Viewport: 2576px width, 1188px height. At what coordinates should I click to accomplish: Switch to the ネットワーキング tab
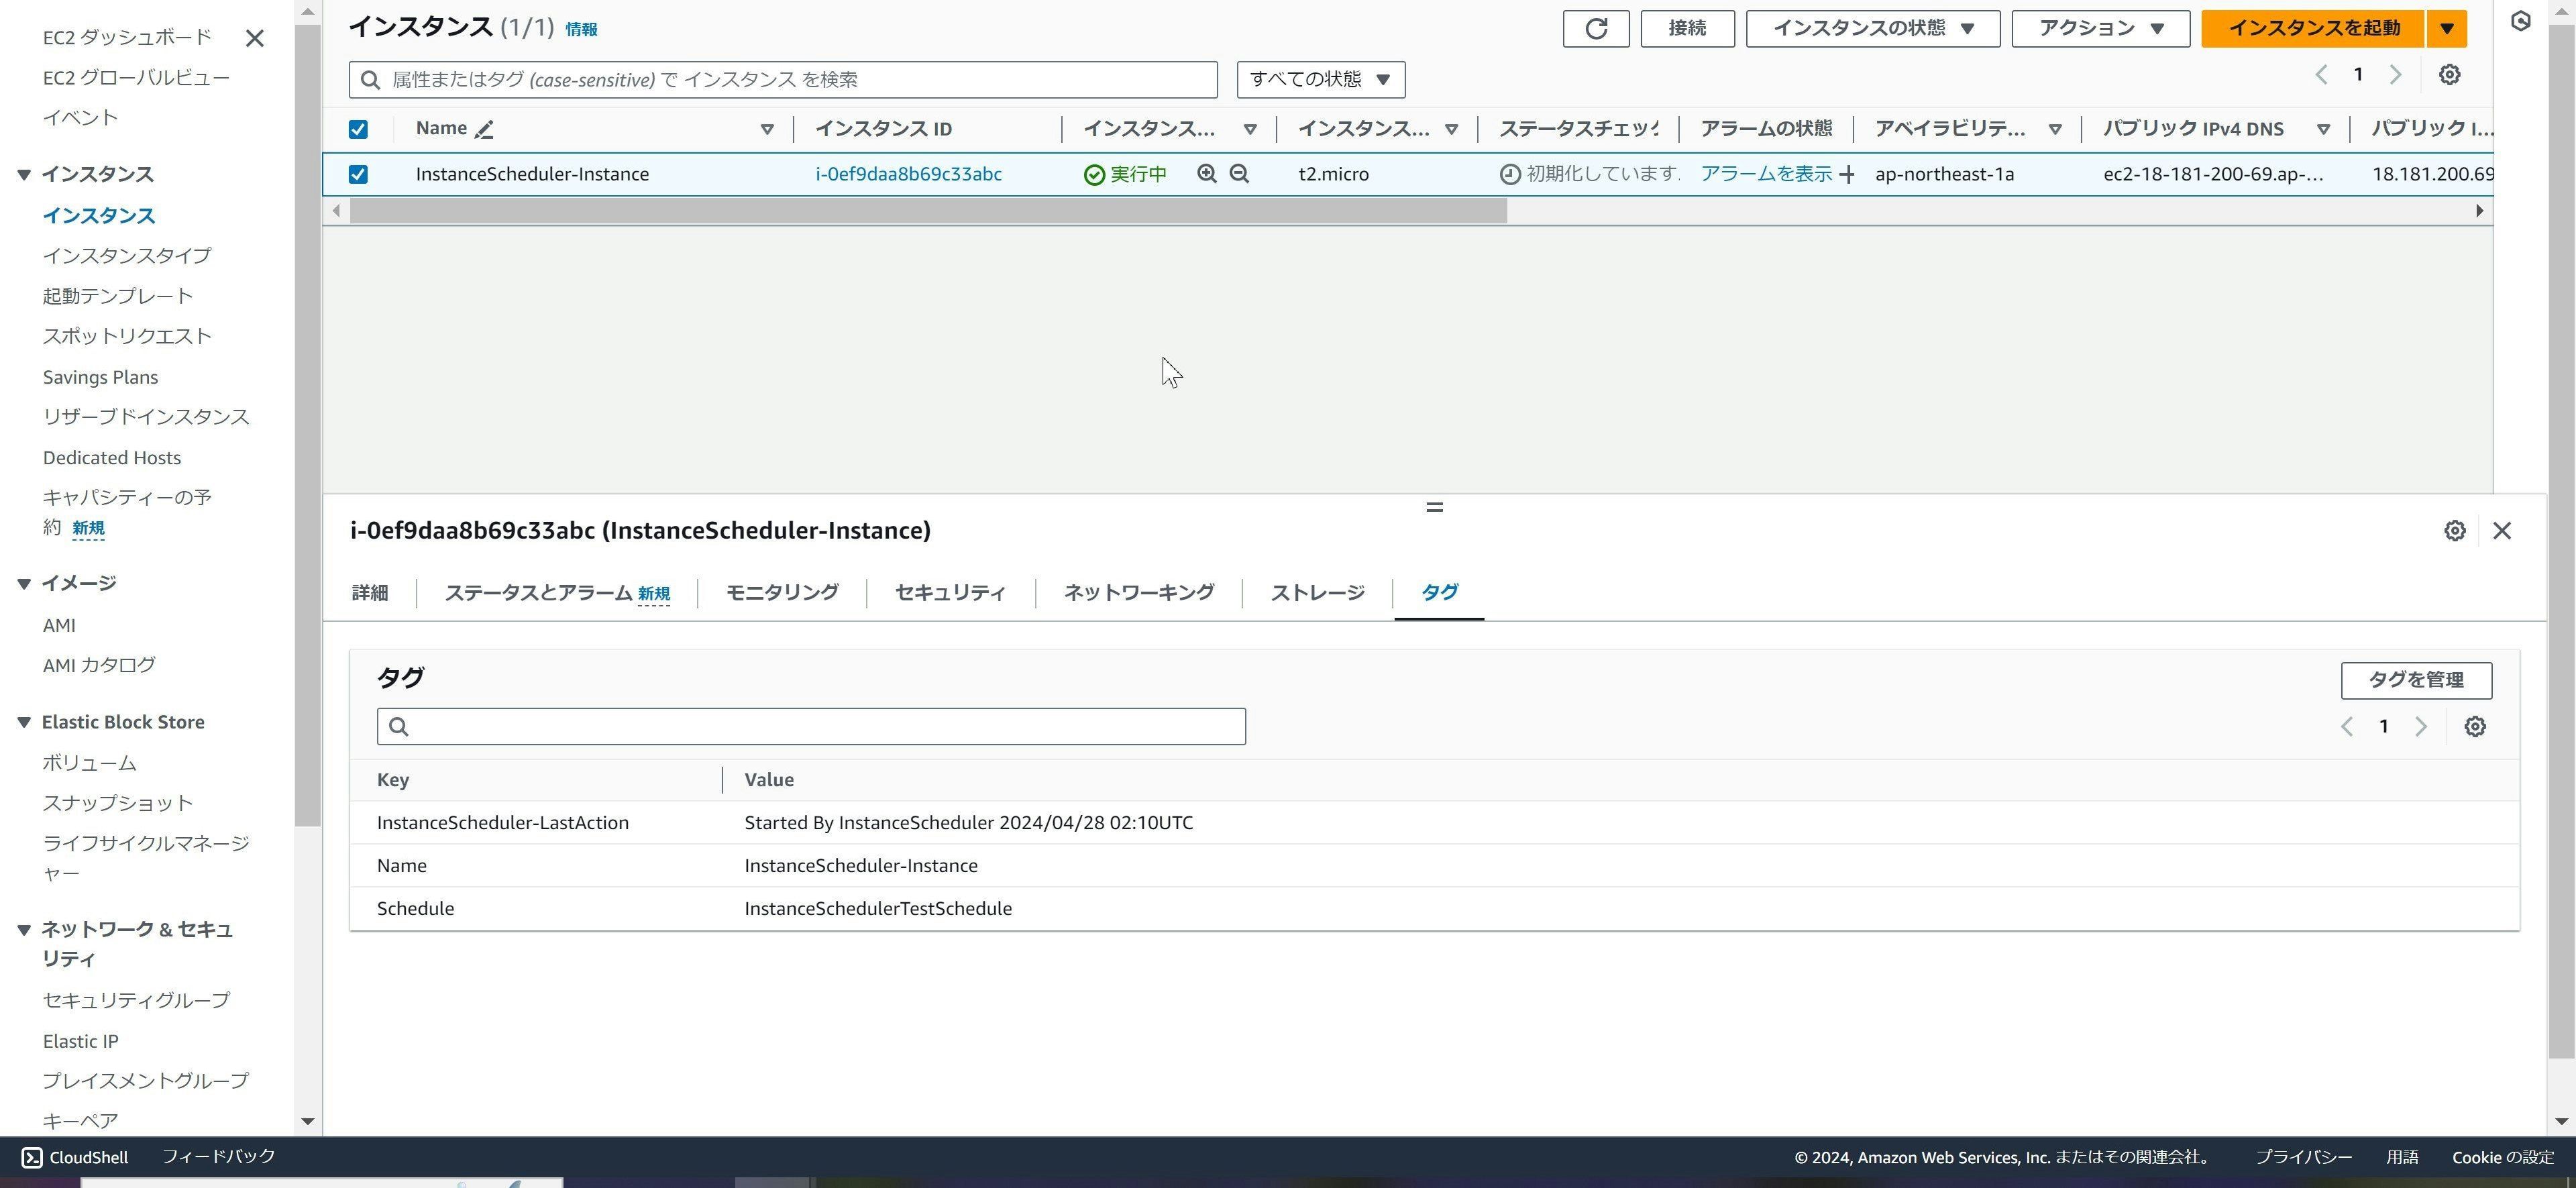point(1138,593)
